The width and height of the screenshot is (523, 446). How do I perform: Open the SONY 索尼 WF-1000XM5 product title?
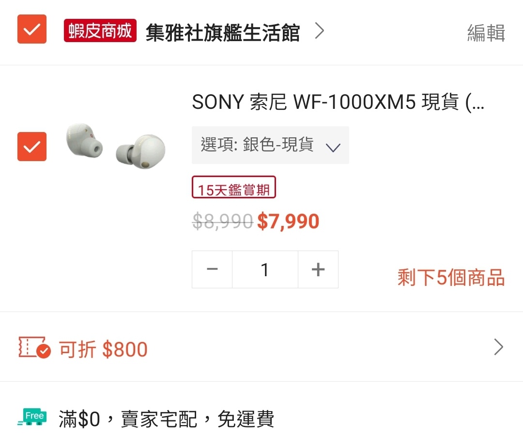pyautogui.click(x=338, y=102)
